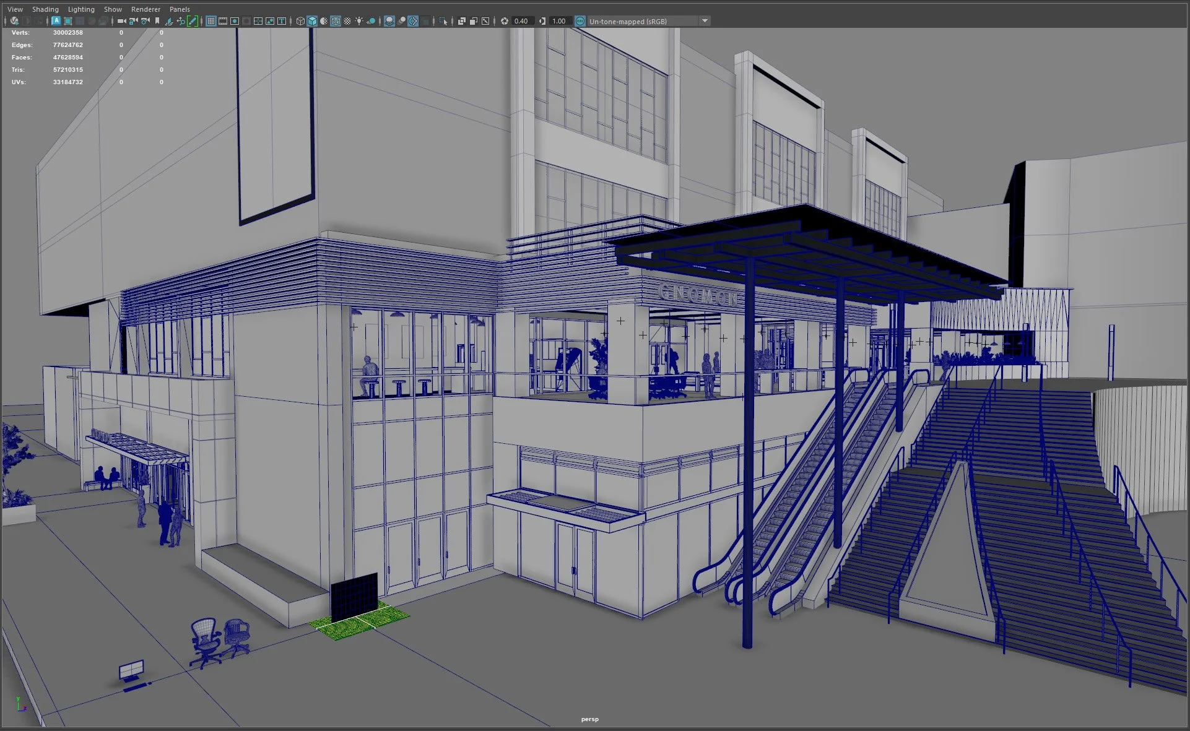Click the Tris count 57210315
Screen dimensions: 1190x731
[x=67, y=70]
